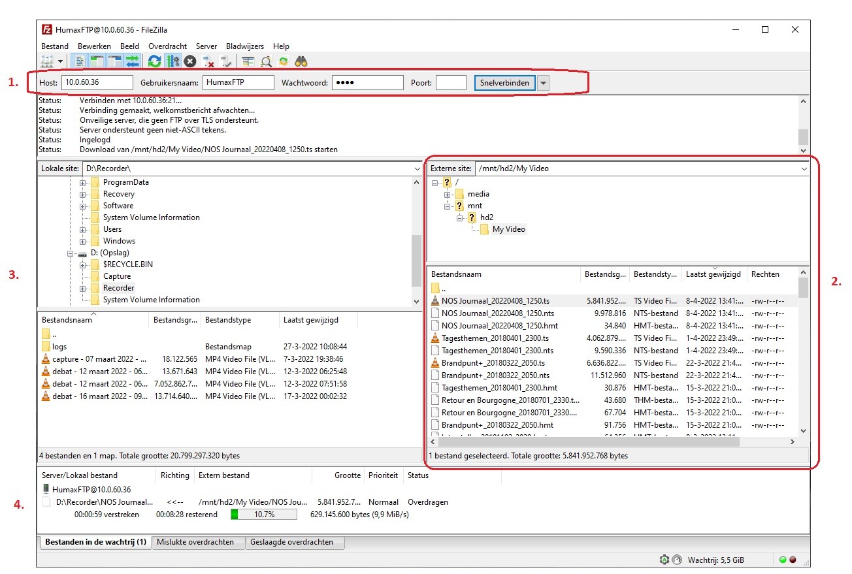The image size is (852, 574).
Task: Click the Snelverbinden button
Action: click(x=505, y=83)
